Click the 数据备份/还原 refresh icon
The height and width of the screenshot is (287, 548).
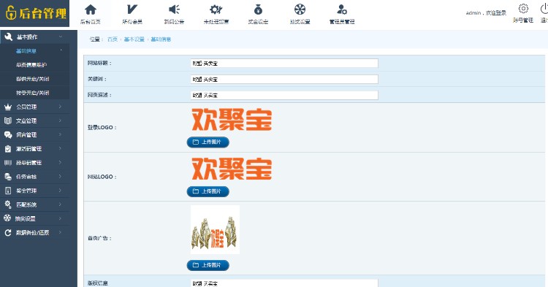[x=8, y=232]
